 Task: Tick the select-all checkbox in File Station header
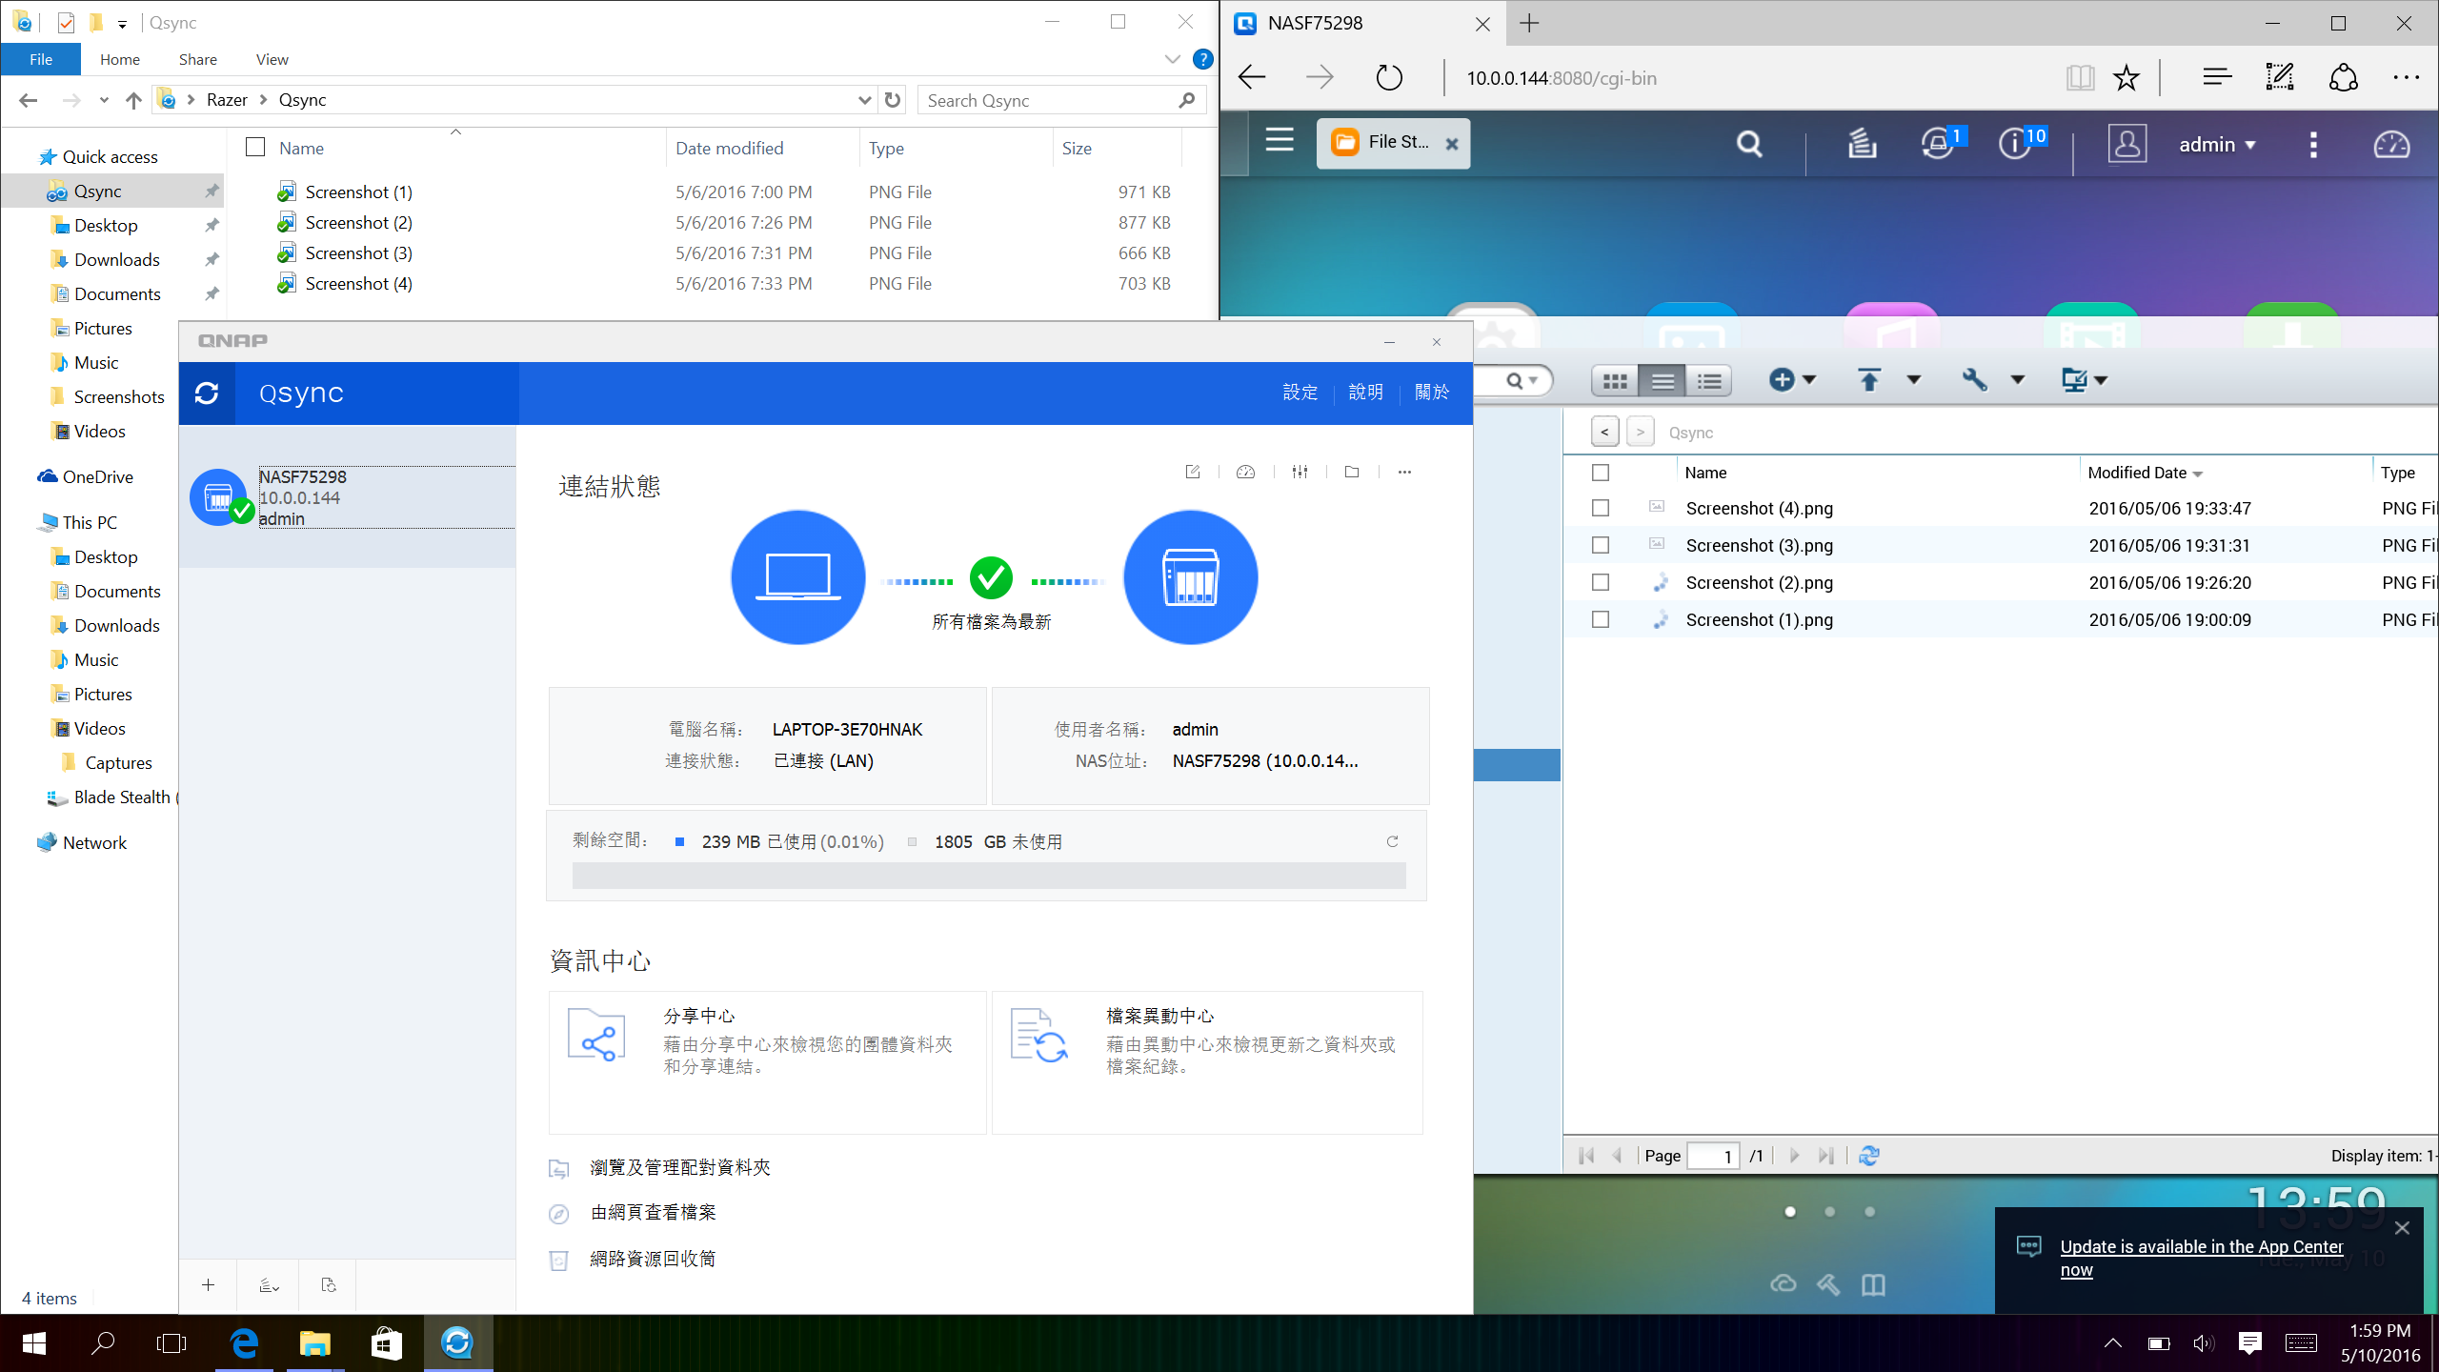tap(1601, 473)
